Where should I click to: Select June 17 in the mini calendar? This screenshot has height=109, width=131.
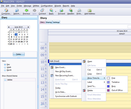pos(16,39)
